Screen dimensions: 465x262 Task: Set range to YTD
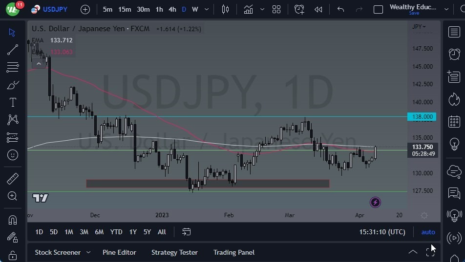116,232
